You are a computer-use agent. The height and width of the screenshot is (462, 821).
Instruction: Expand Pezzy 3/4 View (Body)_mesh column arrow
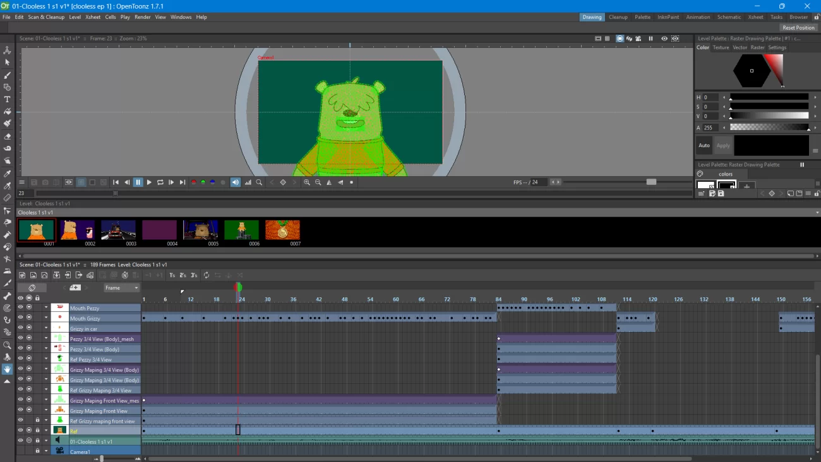click(x=46, y=338)
